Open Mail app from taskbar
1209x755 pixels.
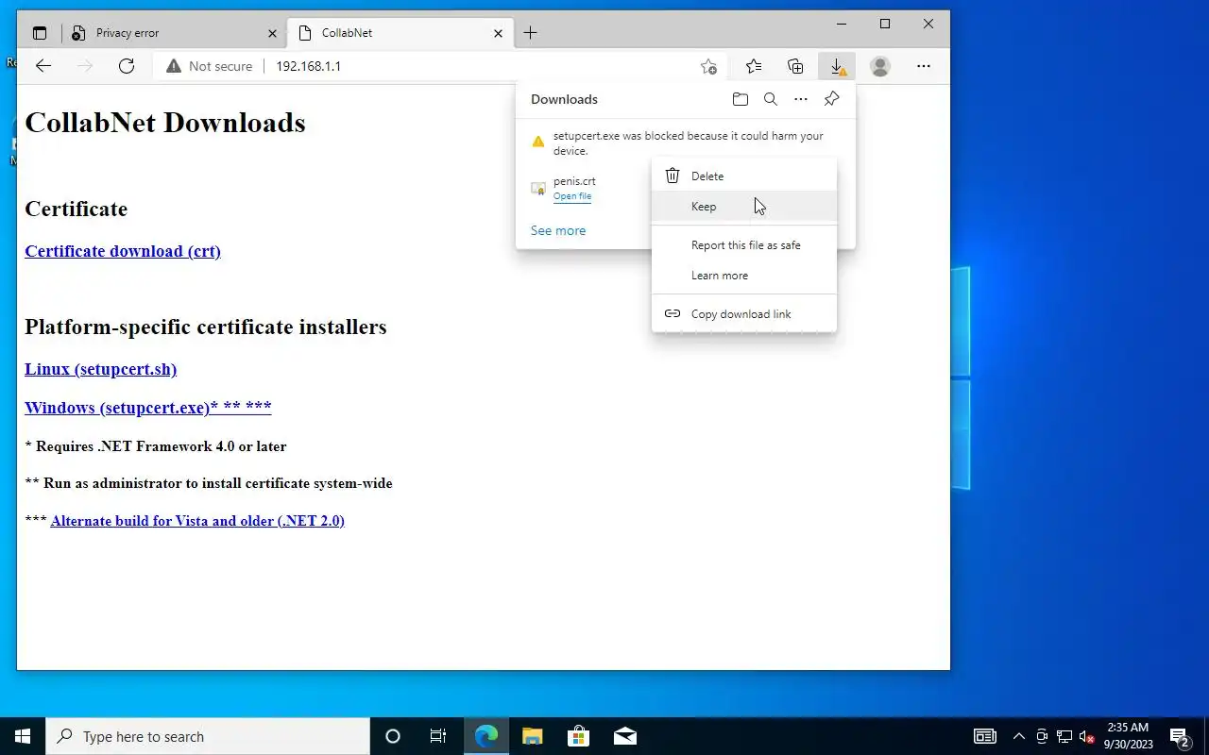tap(624, 736)
